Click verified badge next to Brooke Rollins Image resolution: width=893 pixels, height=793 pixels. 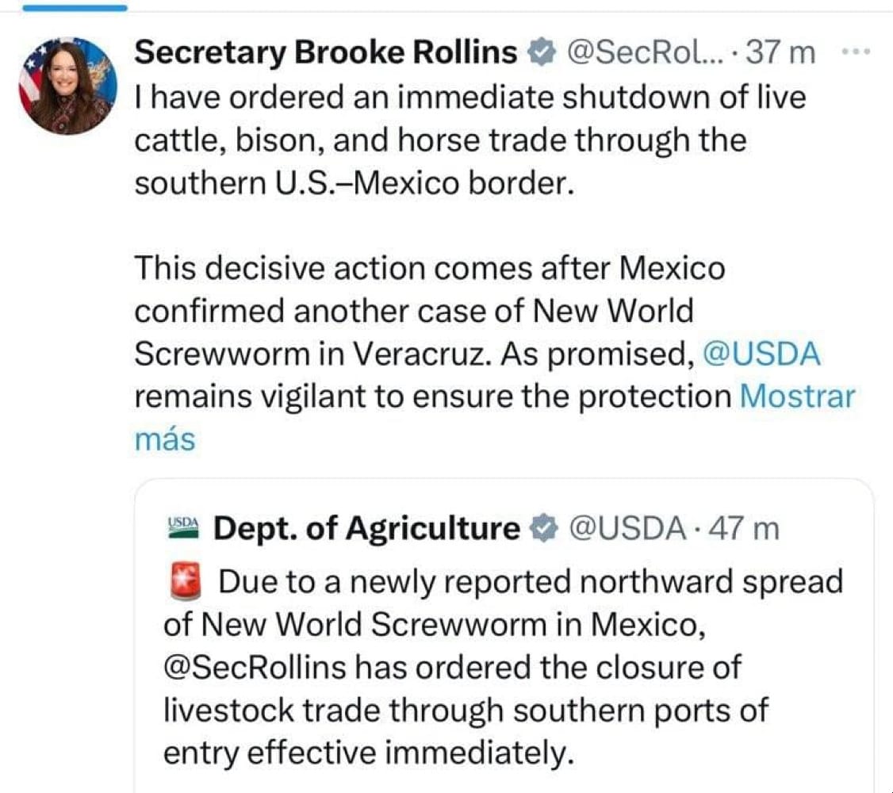pyautogui.click(x=542, y=52)
